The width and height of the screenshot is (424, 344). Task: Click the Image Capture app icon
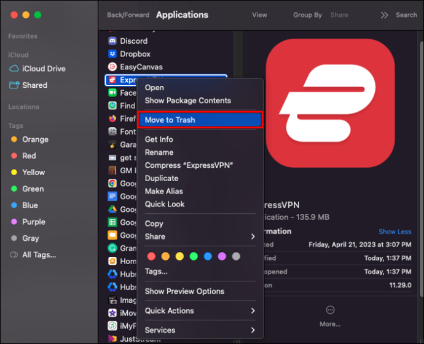[112, 300]
